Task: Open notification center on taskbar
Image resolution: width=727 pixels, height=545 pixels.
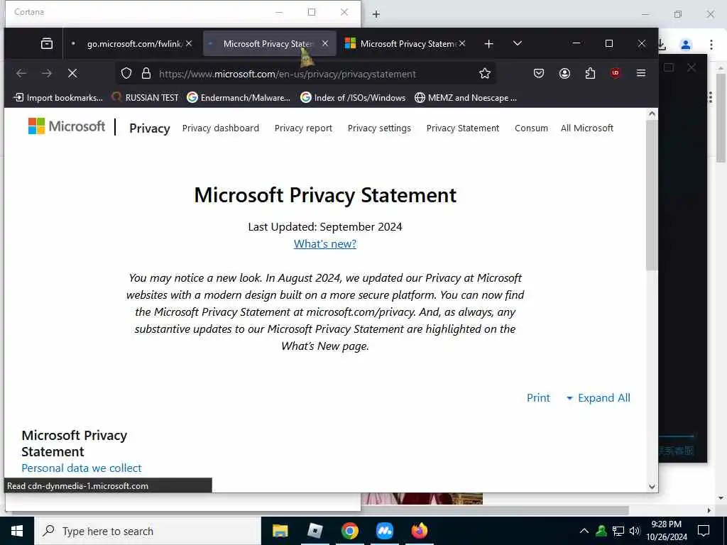Action: pos(704,531)
